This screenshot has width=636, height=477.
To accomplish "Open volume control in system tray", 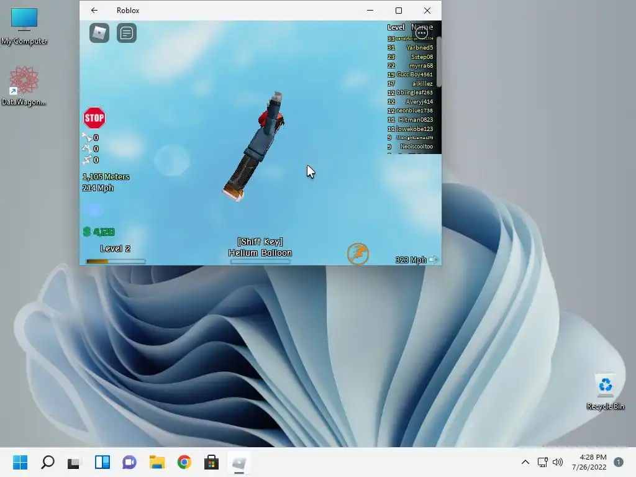I will pos(558,462).
